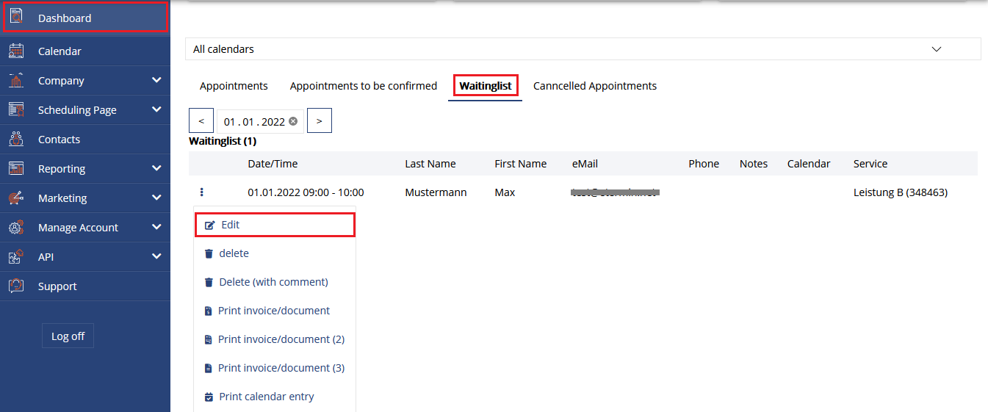Click the Last Name column header
Viewport: 988px width, 412px height.
click(430, 164)
